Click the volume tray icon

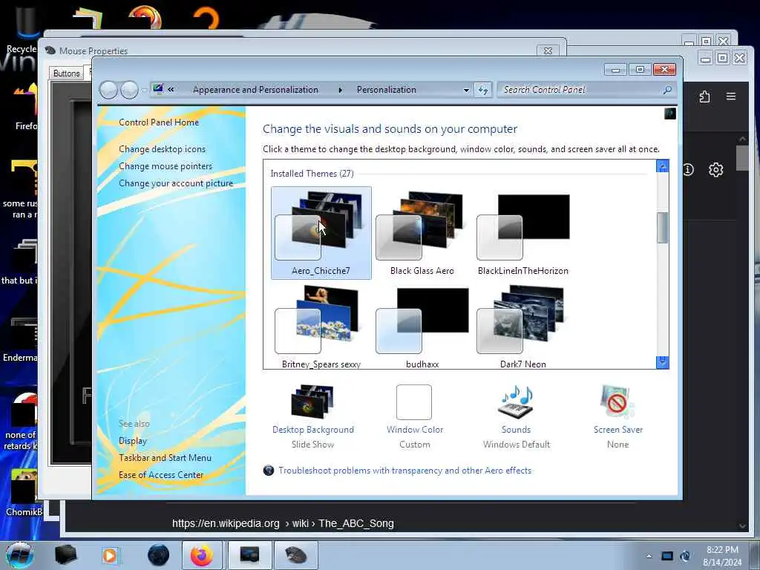pos(685,556)
